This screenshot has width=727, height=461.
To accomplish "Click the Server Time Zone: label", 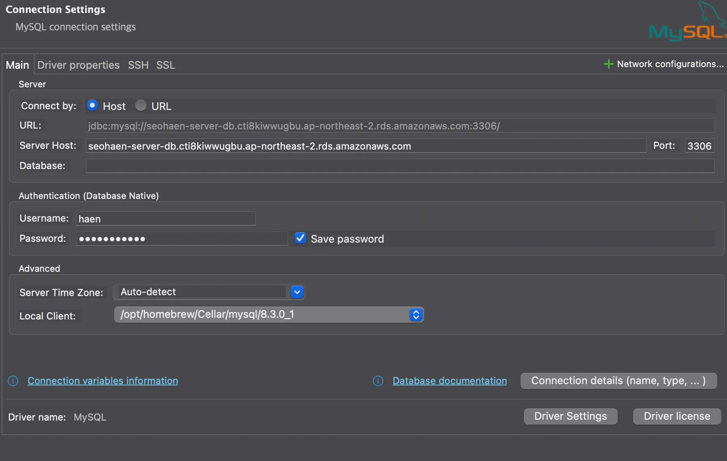I will (x=61, y=293).
